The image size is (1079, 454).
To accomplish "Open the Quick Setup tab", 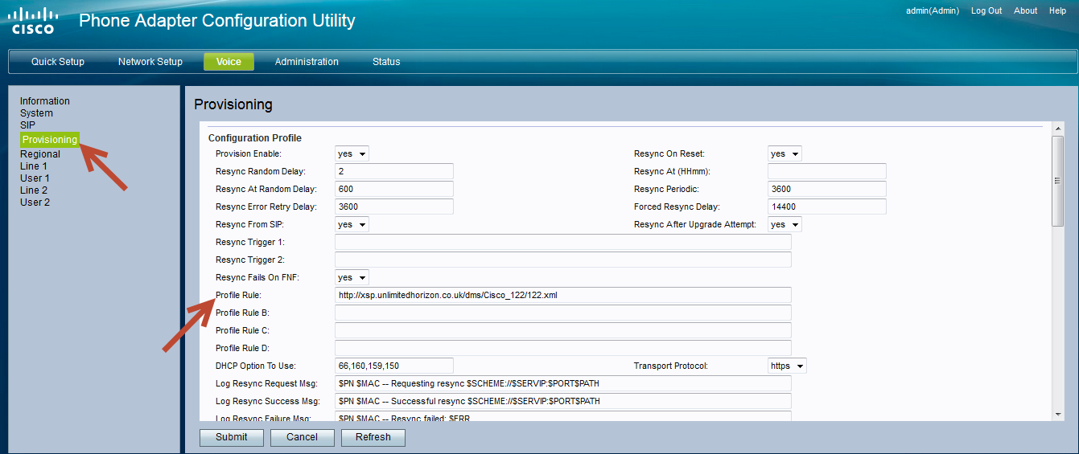I will [x=58, y=62].
